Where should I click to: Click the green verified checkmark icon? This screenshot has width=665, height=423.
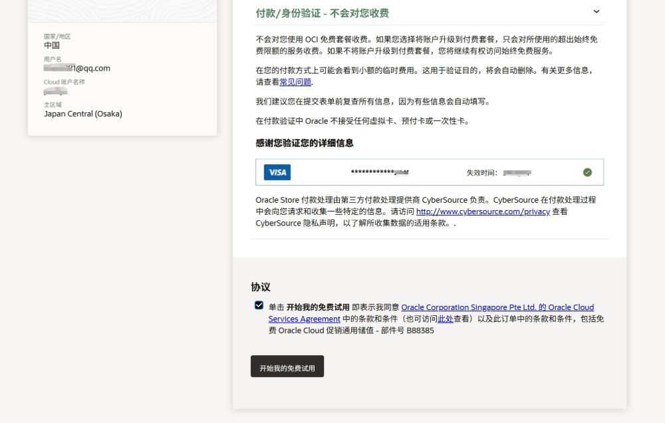click(x=587, y=172)
